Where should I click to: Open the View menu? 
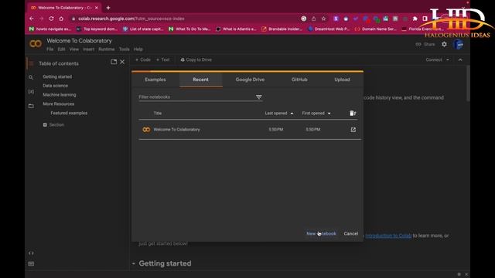click(x=74, y=49)
